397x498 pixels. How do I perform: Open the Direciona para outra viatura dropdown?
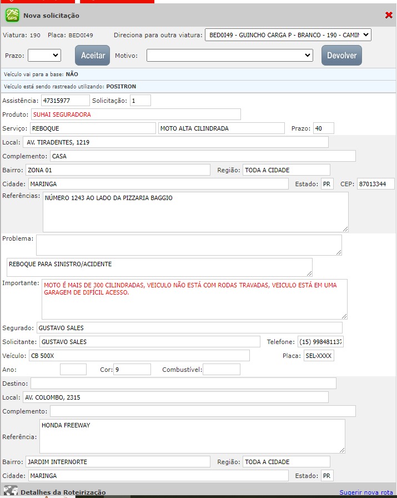288,35
